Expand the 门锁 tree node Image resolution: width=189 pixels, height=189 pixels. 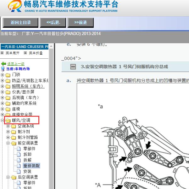pos(2,75)
